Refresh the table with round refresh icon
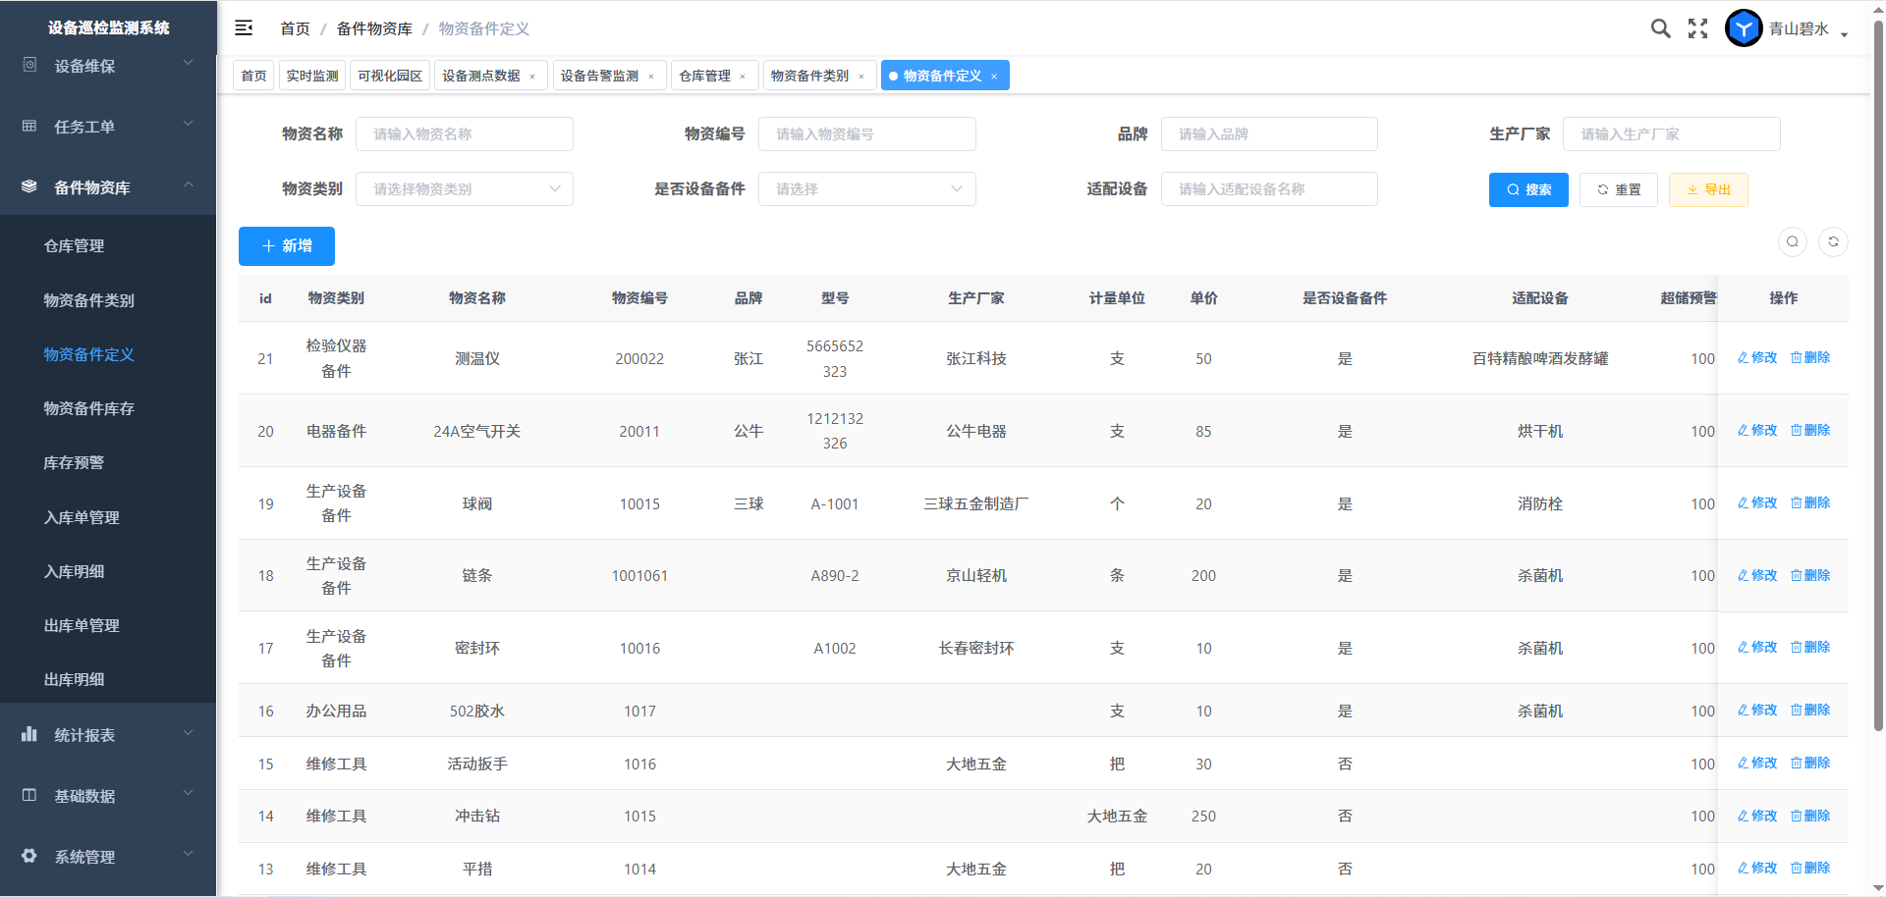The width and height of the screenshot is (1886, 897). point(1833,242)
